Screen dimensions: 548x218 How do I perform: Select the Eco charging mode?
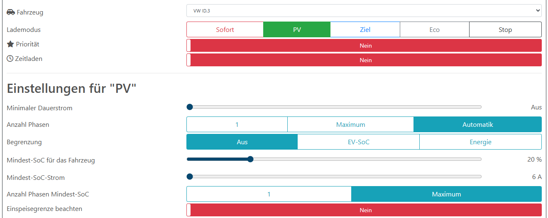point(435,29)
